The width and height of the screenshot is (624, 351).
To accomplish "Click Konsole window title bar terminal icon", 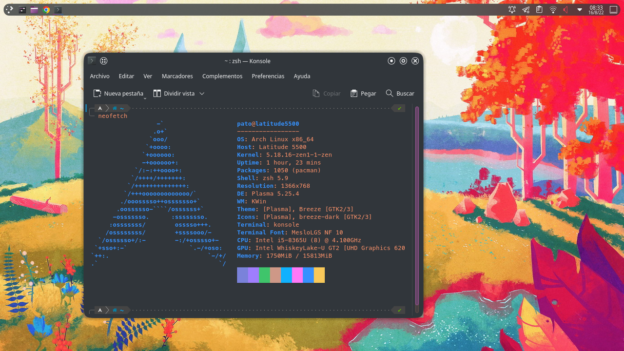I will click(91, 61).
